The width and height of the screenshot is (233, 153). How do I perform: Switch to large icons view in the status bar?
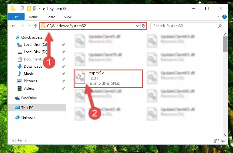click(x=223, y=141)
